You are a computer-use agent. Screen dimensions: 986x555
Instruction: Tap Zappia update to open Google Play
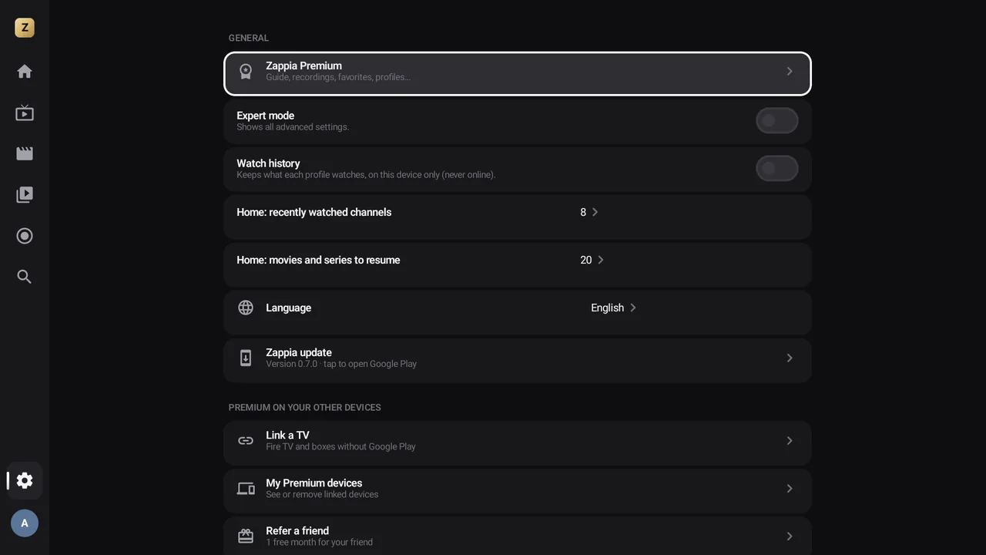(518, 360)
